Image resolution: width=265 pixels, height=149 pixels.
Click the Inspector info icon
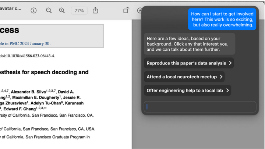click(x=33, y=11)
